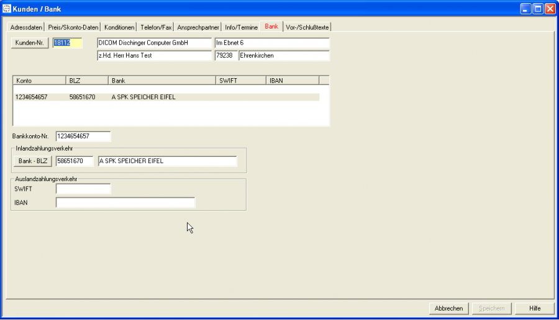Click the Abbrechen button
The height and width of the screenshot is (320, 559).
tap(448, 308)
